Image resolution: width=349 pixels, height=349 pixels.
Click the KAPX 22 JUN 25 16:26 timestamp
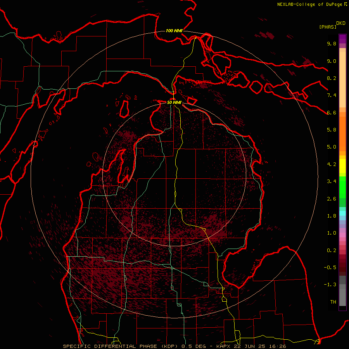pyautogui.click(x=251, y=346)
